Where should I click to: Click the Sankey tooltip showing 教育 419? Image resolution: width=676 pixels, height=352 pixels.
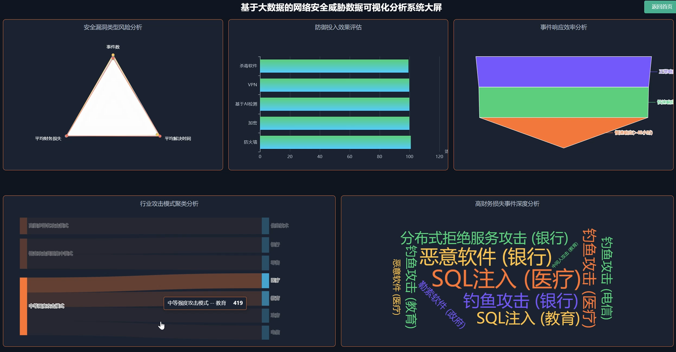pos(205,303)
